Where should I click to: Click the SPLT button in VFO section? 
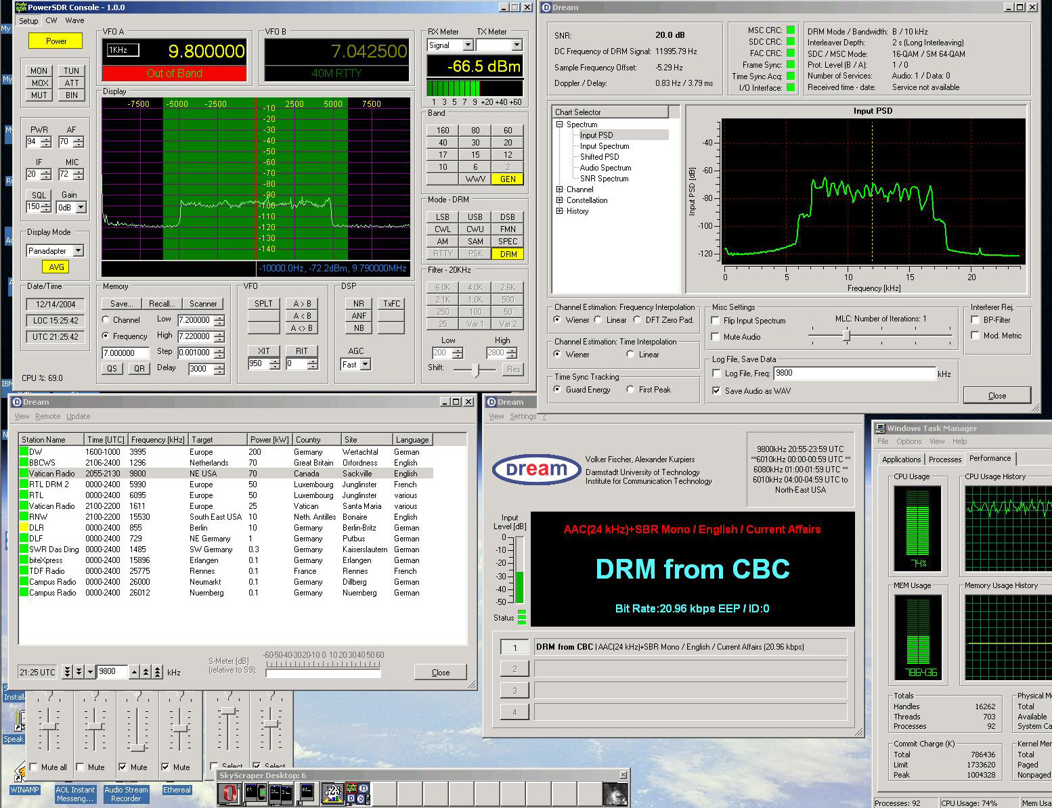point(264,304)
